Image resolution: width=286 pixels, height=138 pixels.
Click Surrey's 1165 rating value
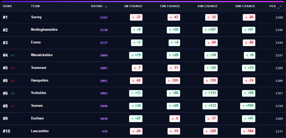pos(104,17)
